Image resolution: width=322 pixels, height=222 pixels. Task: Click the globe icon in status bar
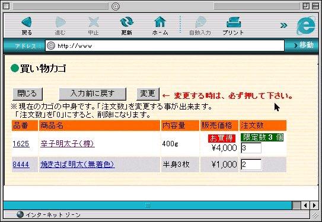point(20,214)
